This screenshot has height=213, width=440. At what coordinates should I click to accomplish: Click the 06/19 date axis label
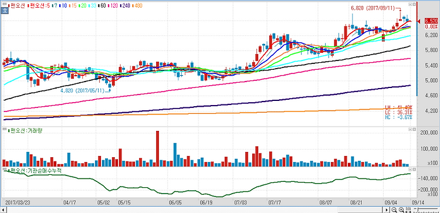(207, 202)
